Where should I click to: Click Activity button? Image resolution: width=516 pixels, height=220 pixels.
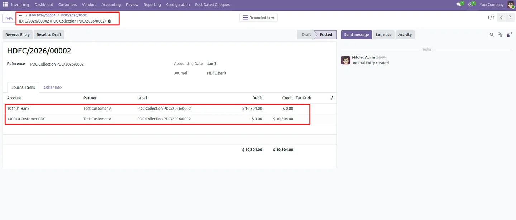coord(405,35)
